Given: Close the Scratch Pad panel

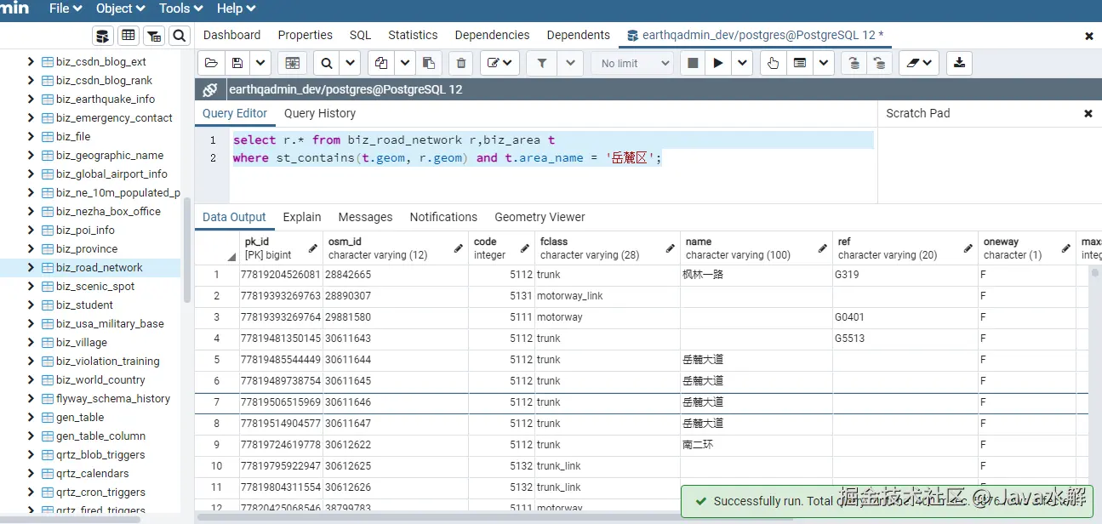Looking at the screenshot, I should click(1088, 113).
